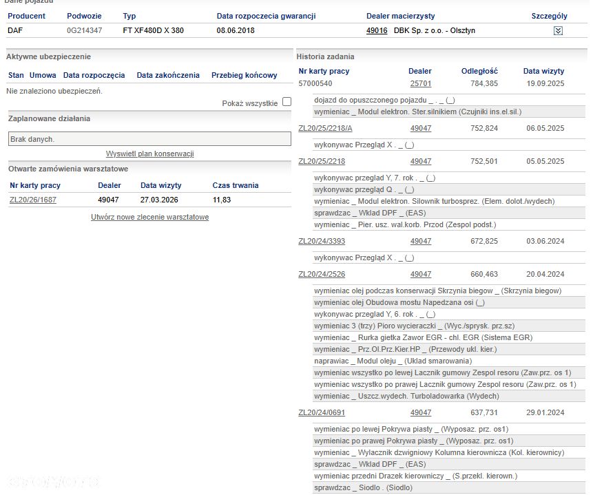
Task: Click the Przebieg końcowy column header
Action: tap(245, 75)
